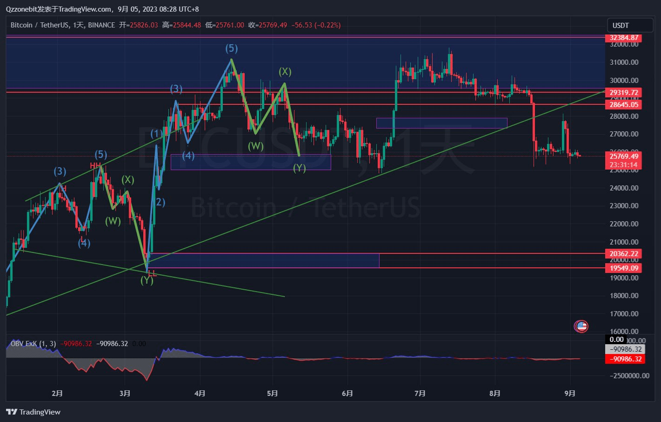Click the red HH swing label near the February high
The height and width of the screenshot is (422, 661).
[x=95, y=166]
